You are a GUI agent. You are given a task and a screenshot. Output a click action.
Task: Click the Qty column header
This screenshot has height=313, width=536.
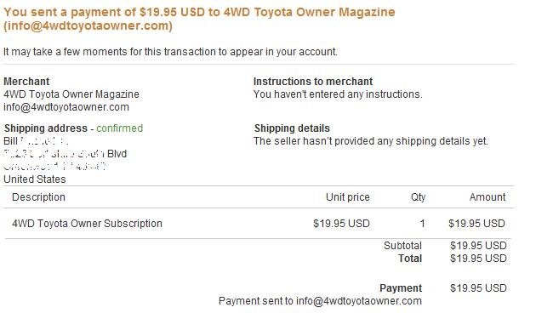[418, 197]
